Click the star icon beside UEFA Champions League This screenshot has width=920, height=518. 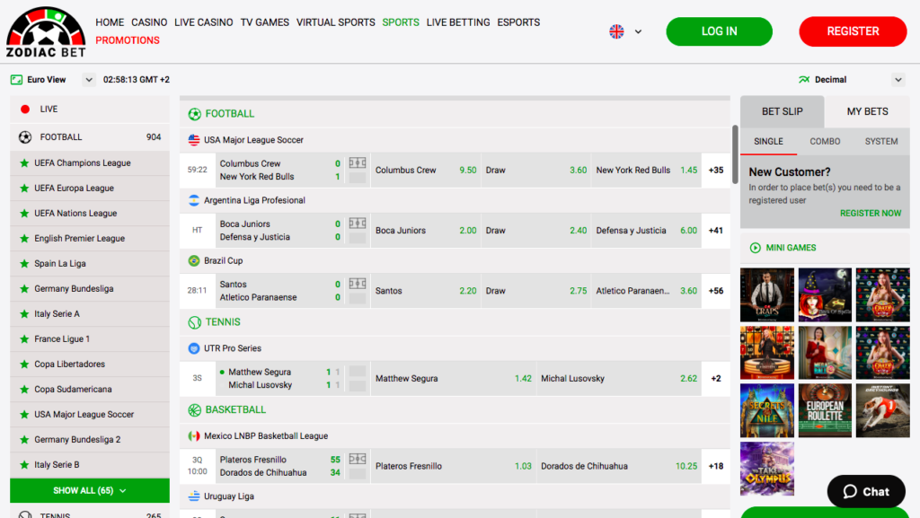24,162
